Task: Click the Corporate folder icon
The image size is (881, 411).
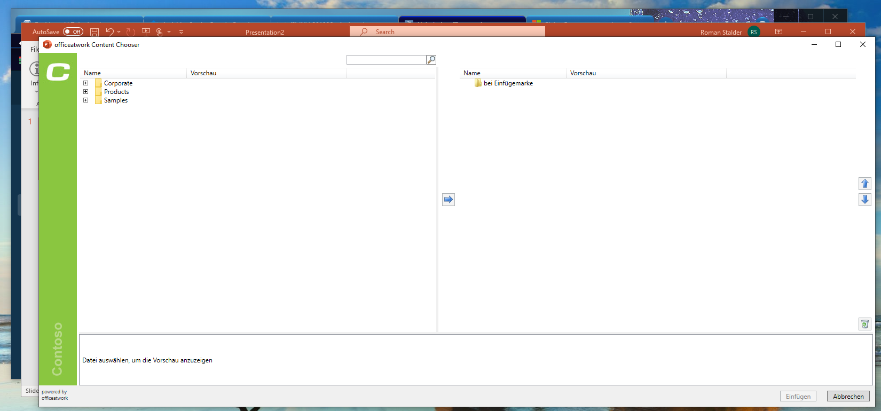Action: coord(98,83)
